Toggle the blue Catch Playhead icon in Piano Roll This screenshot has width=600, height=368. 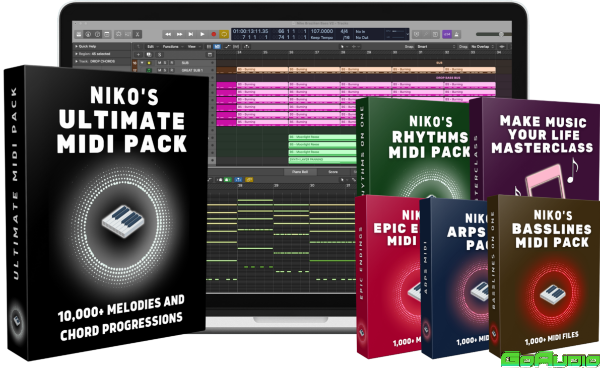click(238, 180)
